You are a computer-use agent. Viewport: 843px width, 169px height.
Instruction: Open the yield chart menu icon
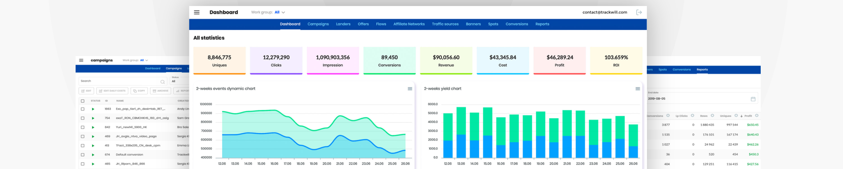[x=638, y=89]
